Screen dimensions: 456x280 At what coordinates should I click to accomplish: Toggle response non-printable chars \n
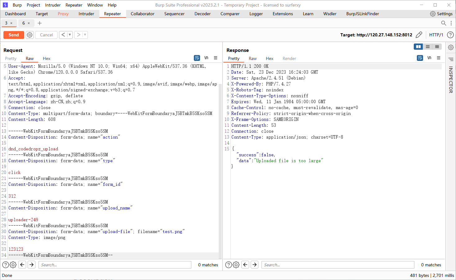click(429, 58)
